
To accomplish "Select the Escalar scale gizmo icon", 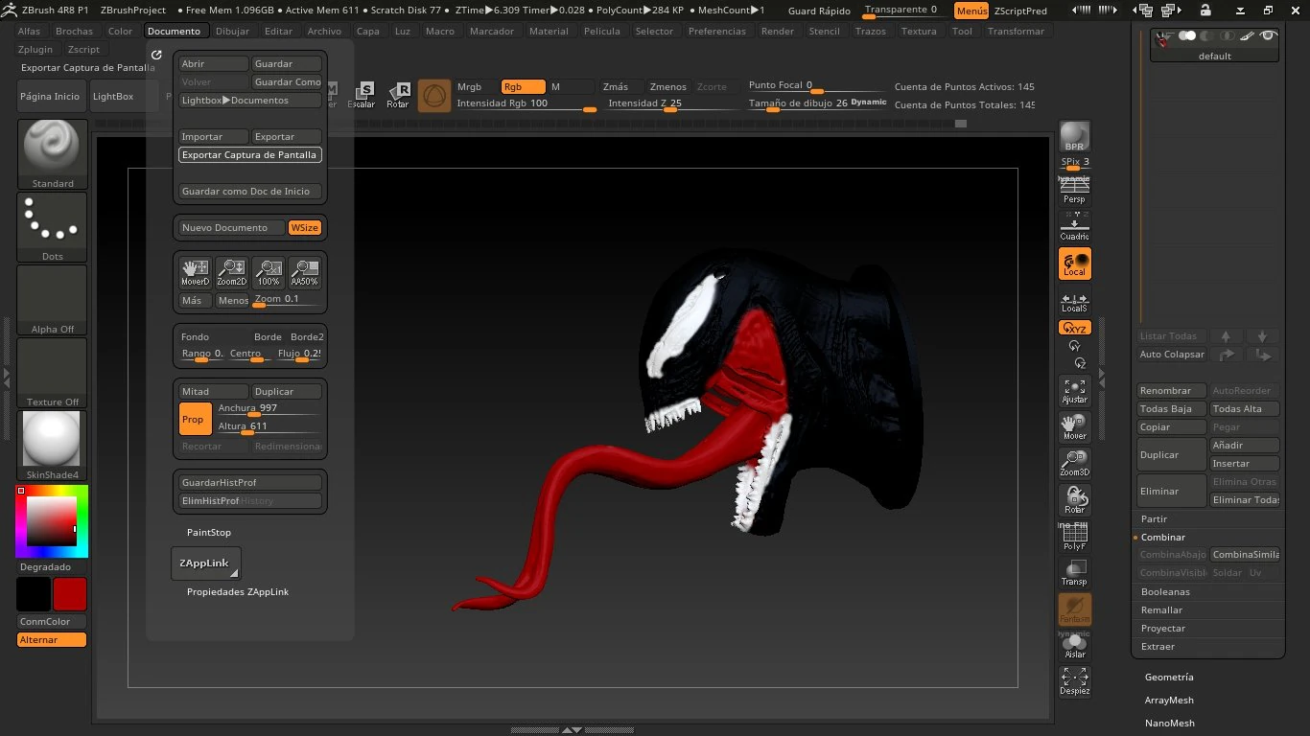I will (x=362, y=95).
